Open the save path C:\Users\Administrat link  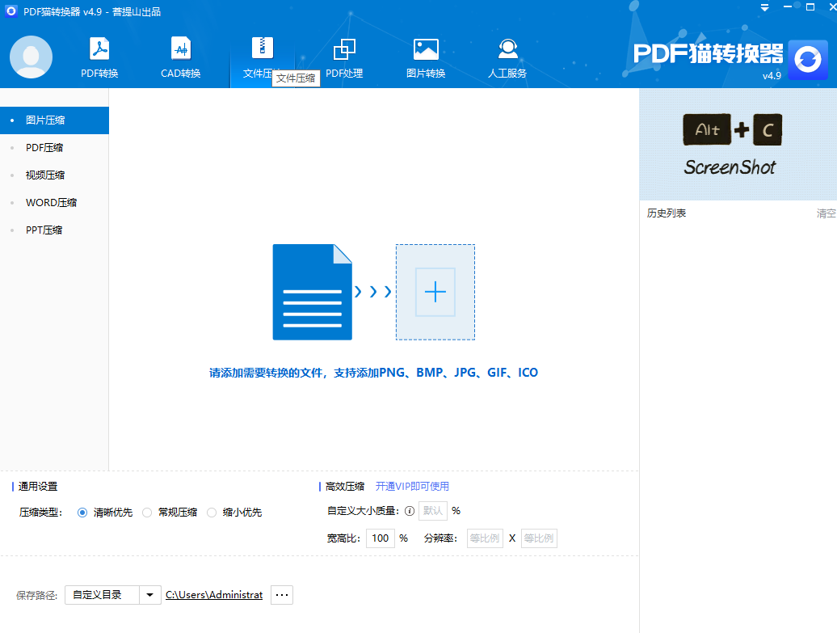[214, 595]
